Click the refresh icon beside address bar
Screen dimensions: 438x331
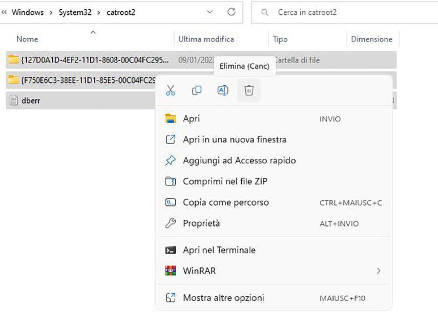pyautogui.click(x=231, y=12)
